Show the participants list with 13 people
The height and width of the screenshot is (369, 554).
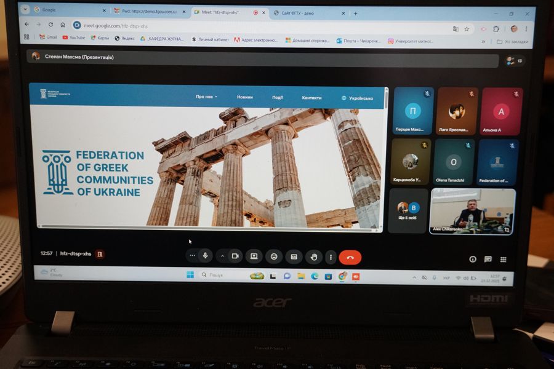[513, 60]
